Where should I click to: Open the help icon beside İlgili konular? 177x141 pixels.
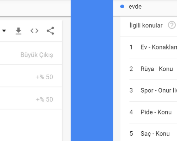point(172,25)
